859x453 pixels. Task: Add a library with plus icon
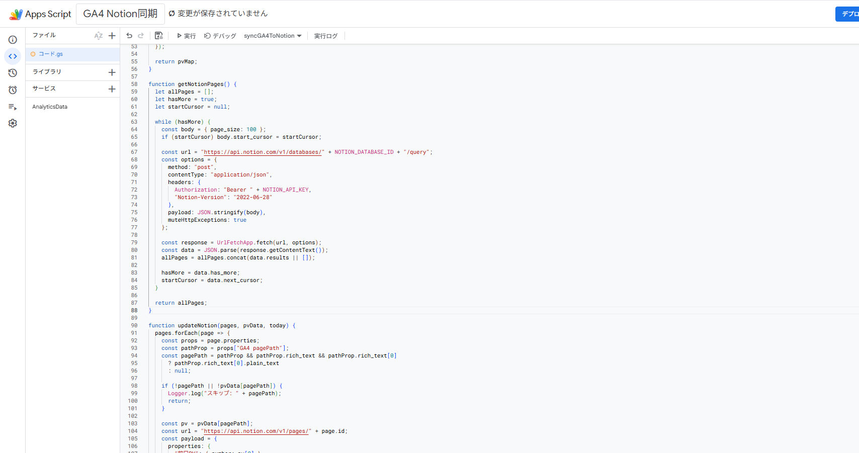coord(112,72)
